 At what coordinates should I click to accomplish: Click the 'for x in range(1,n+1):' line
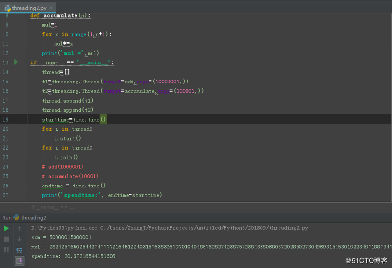point(76,34)
